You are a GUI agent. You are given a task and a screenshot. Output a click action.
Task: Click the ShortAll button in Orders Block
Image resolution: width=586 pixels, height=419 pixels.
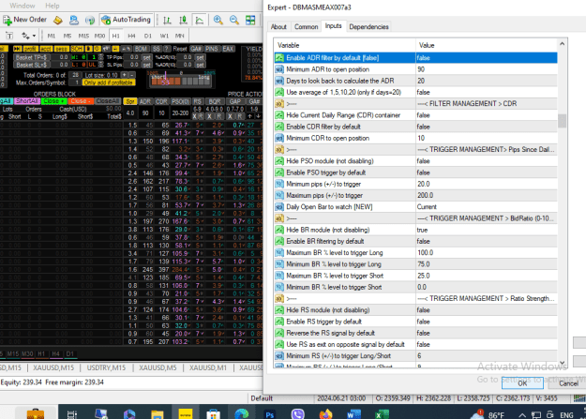(27, 101)
